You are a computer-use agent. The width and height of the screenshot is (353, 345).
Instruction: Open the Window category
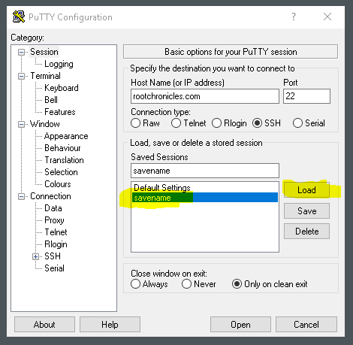45,124
